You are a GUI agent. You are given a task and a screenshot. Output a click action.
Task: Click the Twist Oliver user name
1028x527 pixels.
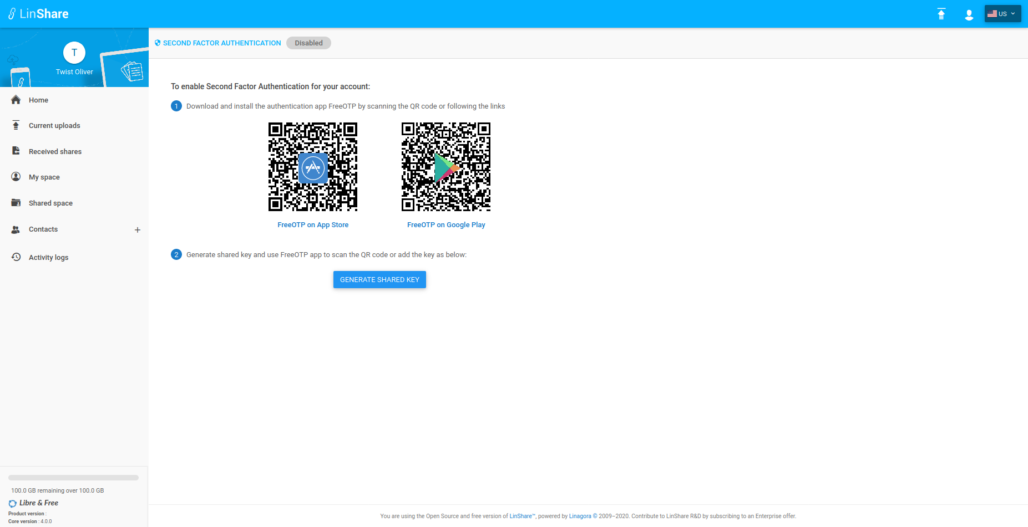point(74,72)
